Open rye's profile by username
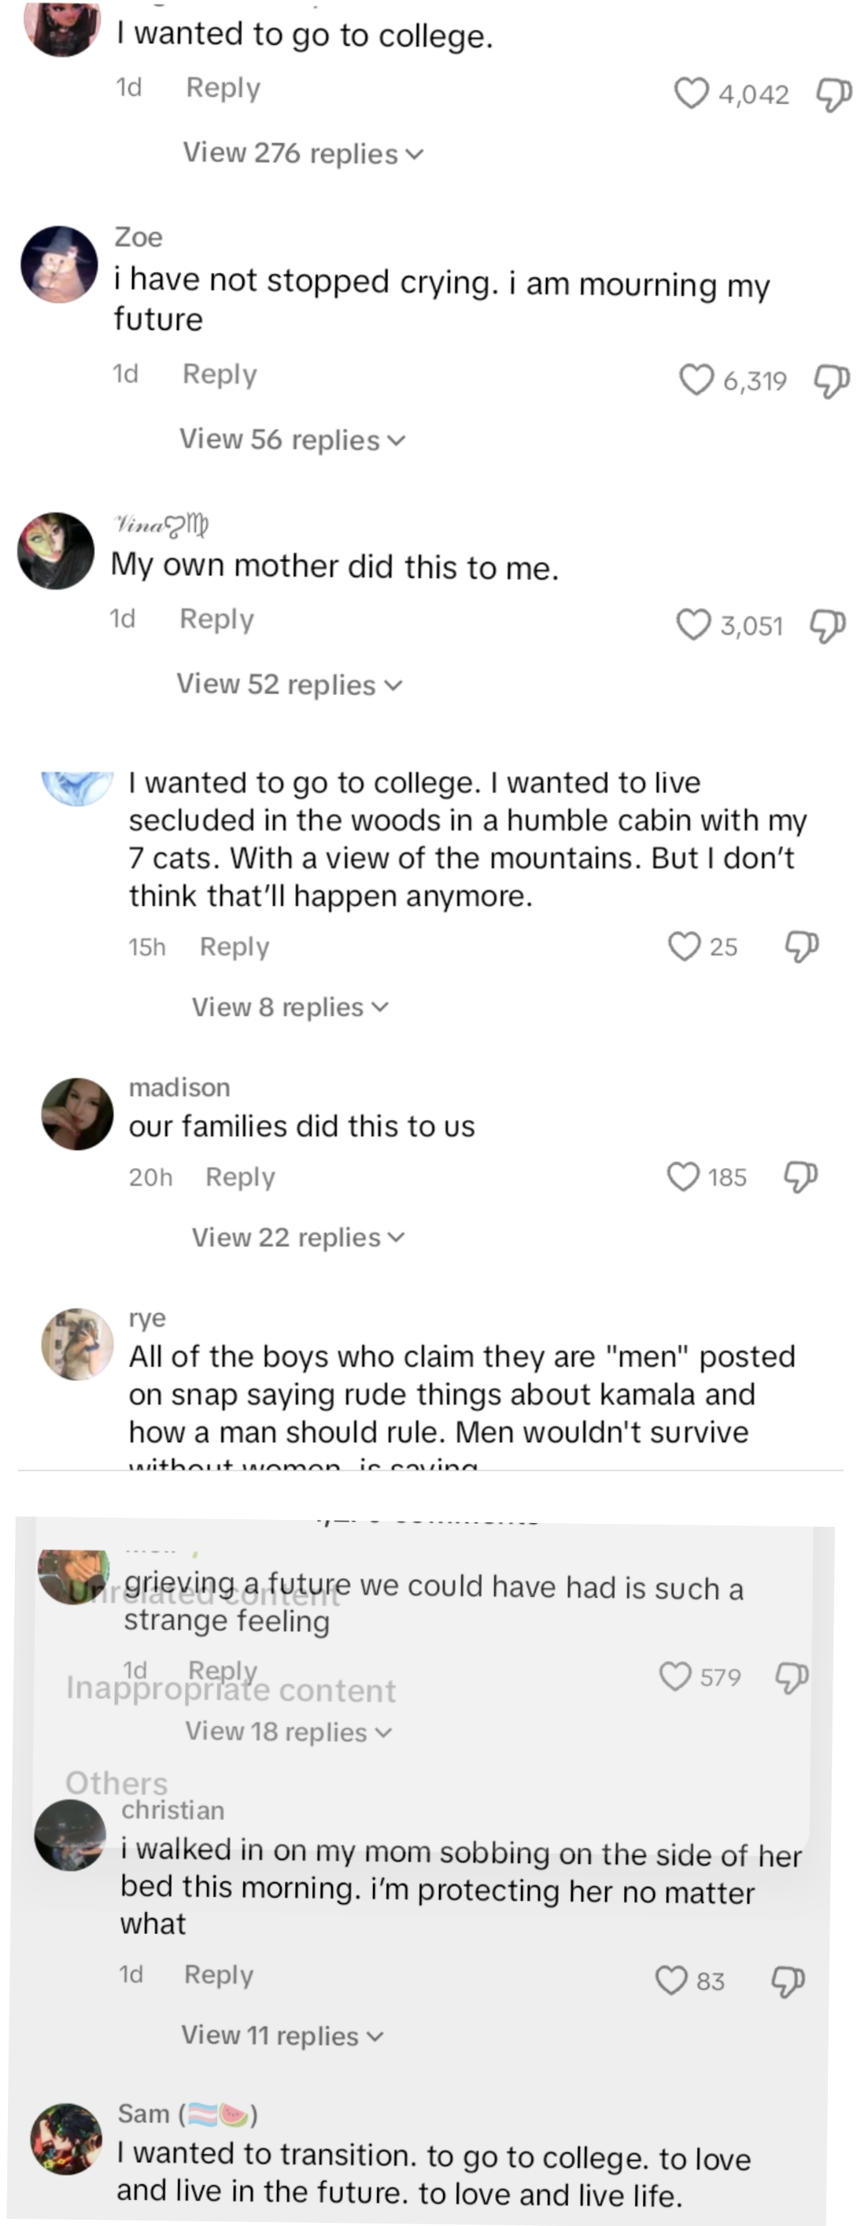The width and height of the screenshot is (864, 2226). (147, 1318)
